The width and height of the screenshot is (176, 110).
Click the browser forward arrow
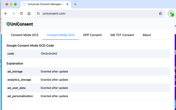[x=13, y=13]
